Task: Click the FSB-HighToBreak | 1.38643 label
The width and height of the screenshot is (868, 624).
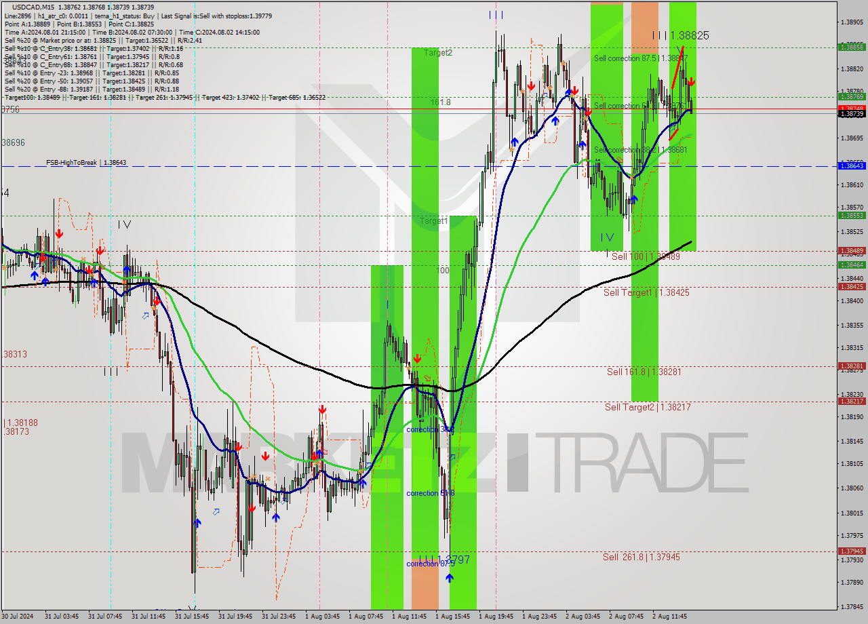Action: point(86,163)
